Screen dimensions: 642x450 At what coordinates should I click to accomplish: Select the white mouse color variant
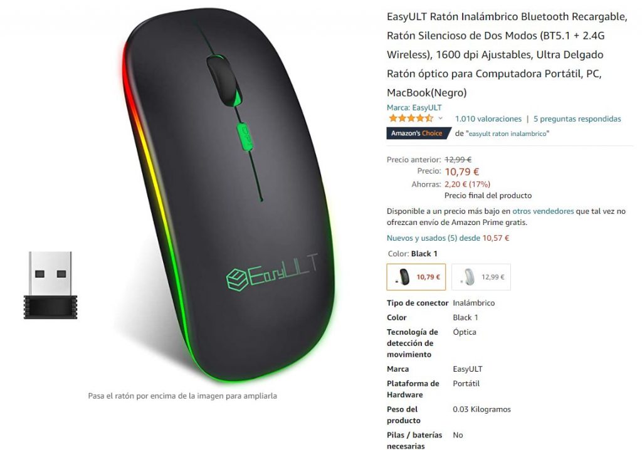481,277
